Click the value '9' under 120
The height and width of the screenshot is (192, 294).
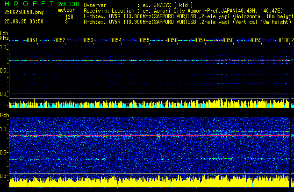66,22
